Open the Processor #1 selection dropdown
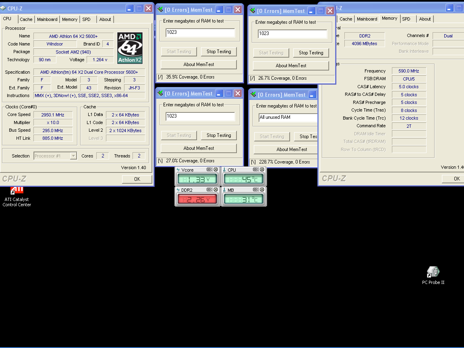464x348 pixels. (x=73, y=155)
